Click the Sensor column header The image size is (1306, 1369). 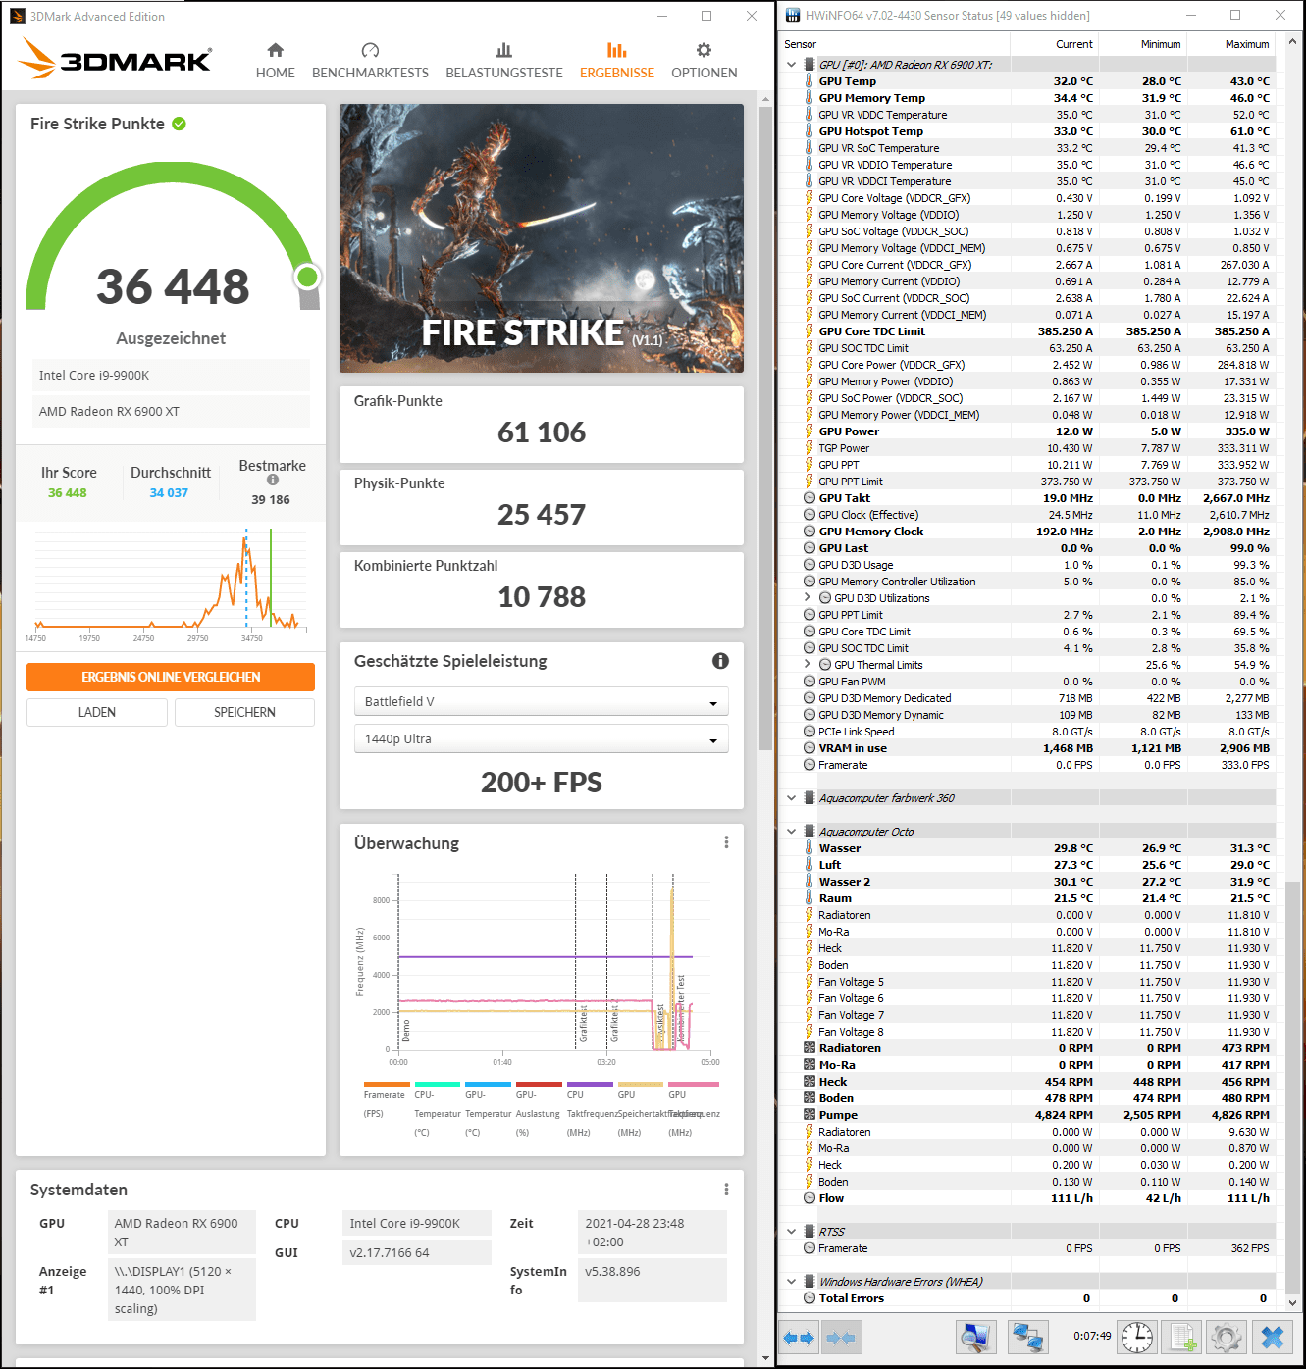[895, 44]
